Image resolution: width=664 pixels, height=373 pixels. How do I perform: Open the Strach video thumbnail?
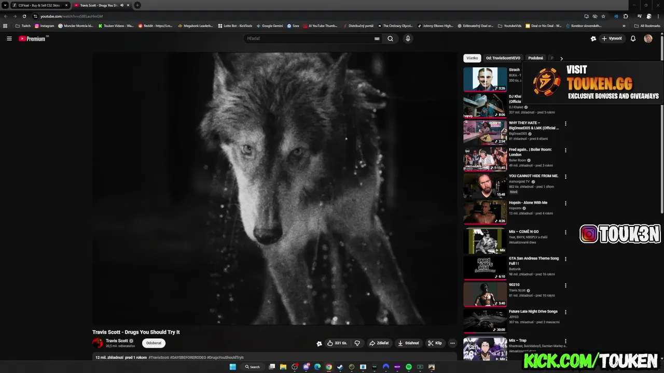coord(485,79)
